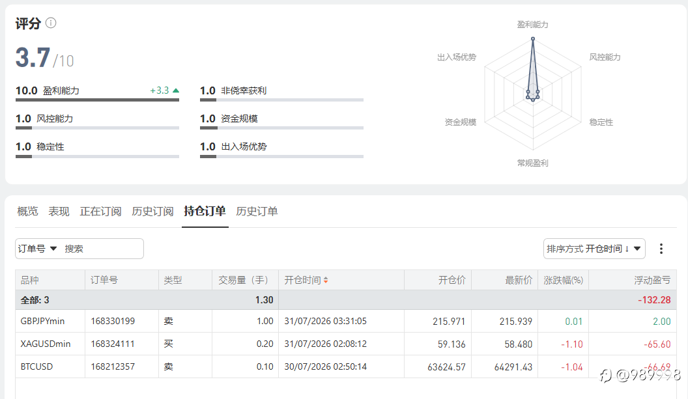This screenshot has height=399, width=688.
Task: Click the radar chart 常规盈利 axis label
Action: (x=533, y=163)
